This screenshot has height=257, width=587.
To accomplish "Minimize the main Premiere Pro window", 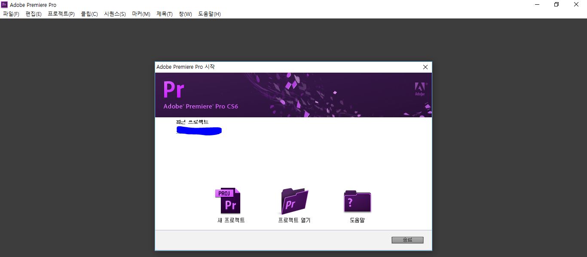I will coord(537,5).
